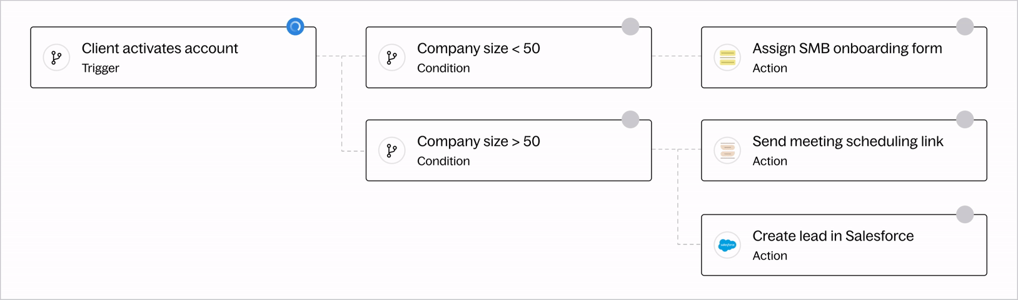This screenshot has width=1018, height=300.
Task: Click the branch icon beside Company size < 50
Action: pyautogui.click(x=392, y=57)
